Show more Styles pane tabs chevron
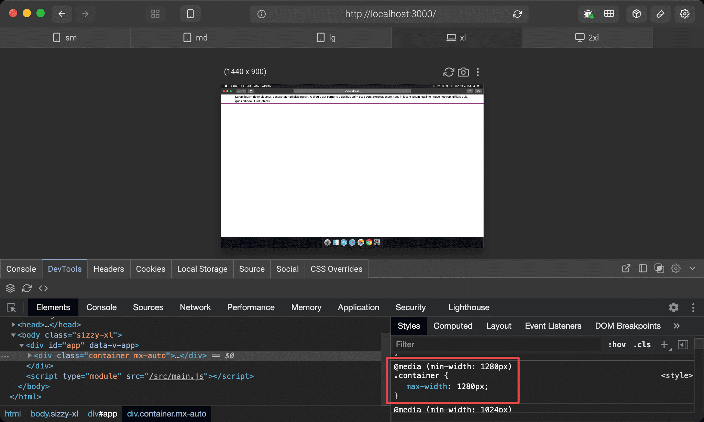 point(677,326)
